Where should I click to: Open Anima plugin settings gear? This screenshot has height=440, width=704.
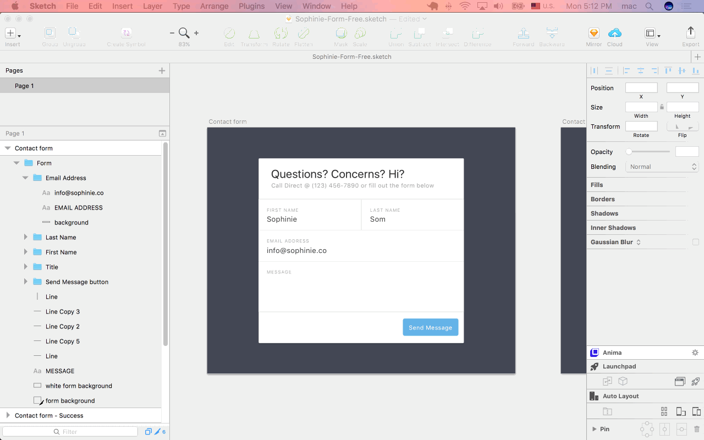pos(695,353)
